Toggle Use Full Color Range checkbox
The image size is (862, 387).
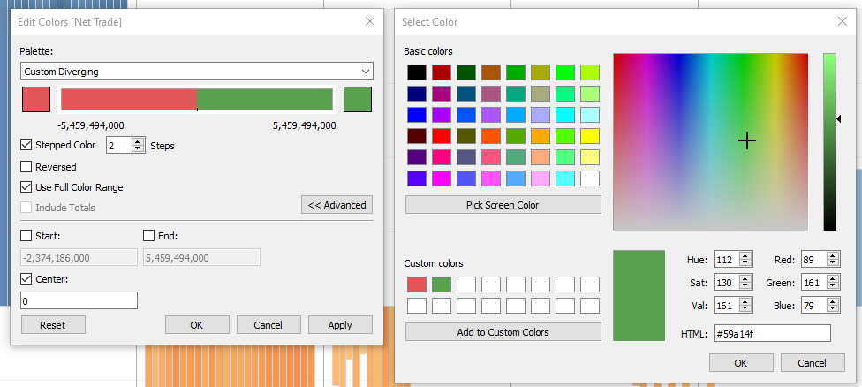(x=26, y=187)
